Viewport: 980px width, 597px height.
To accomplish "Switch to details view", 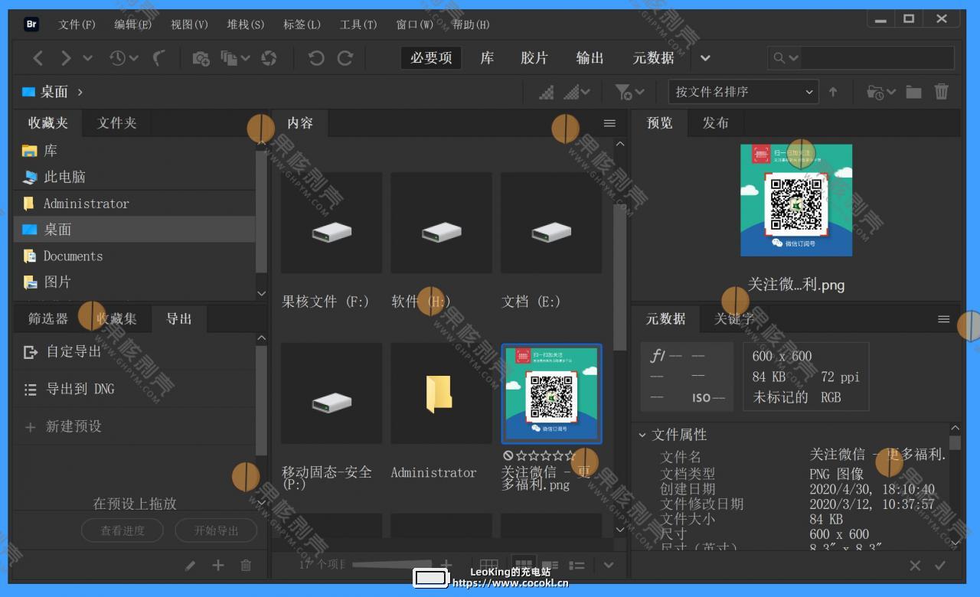I will tap(550, 566).
